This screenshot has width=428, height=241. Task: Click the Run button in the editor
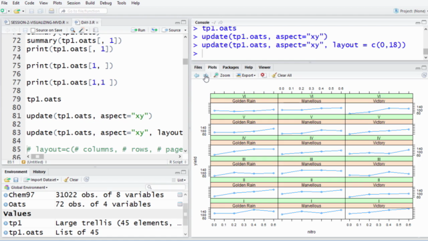coord(138,30)
